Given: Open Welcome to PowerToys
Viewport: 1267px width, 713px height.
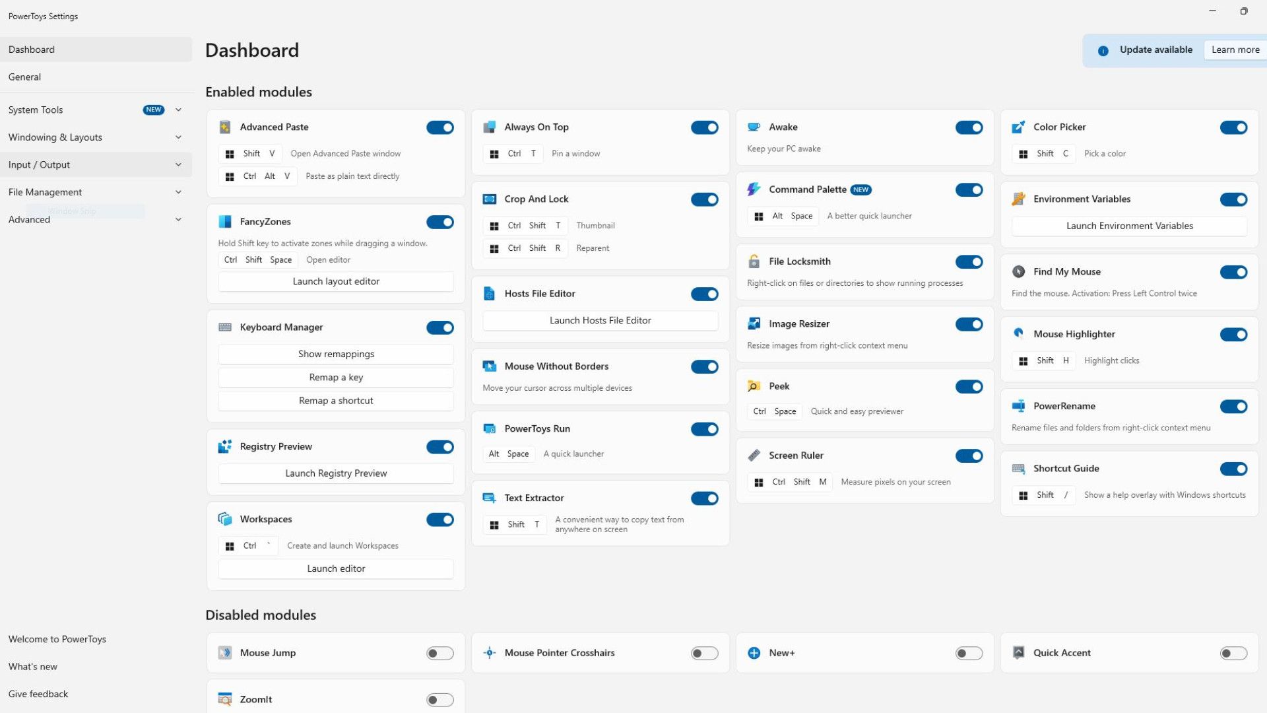Looking at the screenshot, I should 96,639.
